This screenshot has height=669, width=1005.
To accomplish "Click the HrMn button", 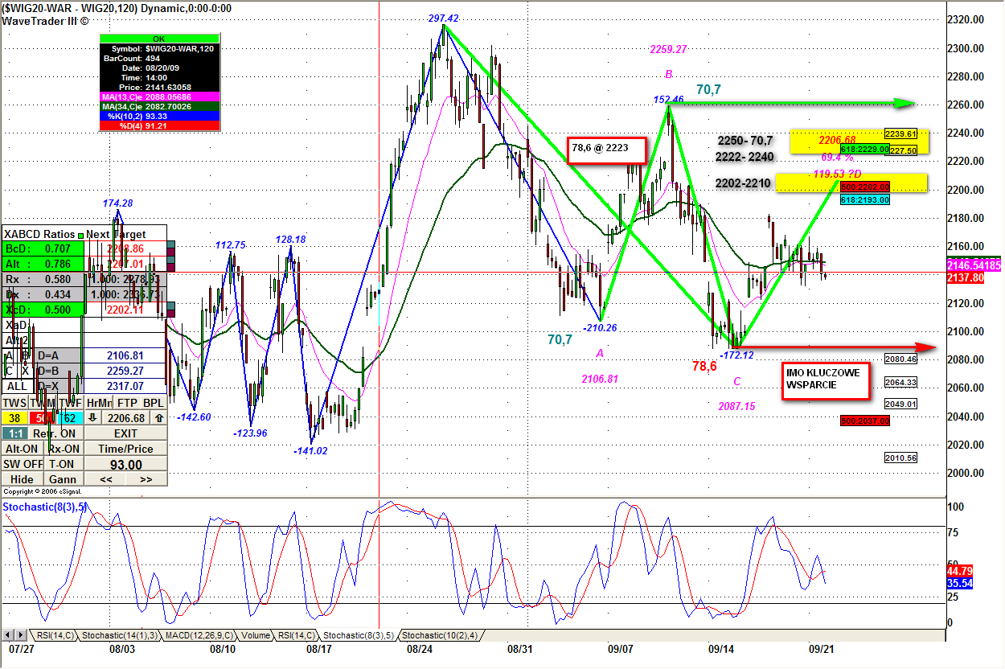I will pyautogui.click(x=99, y=403).
